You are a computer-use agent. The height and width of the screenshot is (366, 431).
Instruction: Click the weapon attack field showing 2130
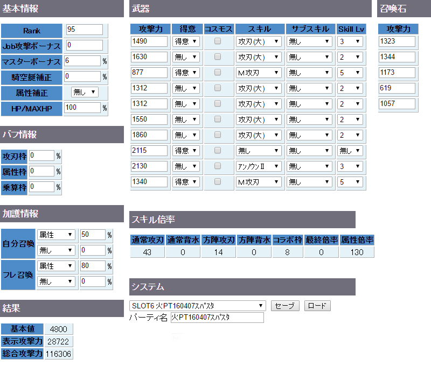coord(149,166)
